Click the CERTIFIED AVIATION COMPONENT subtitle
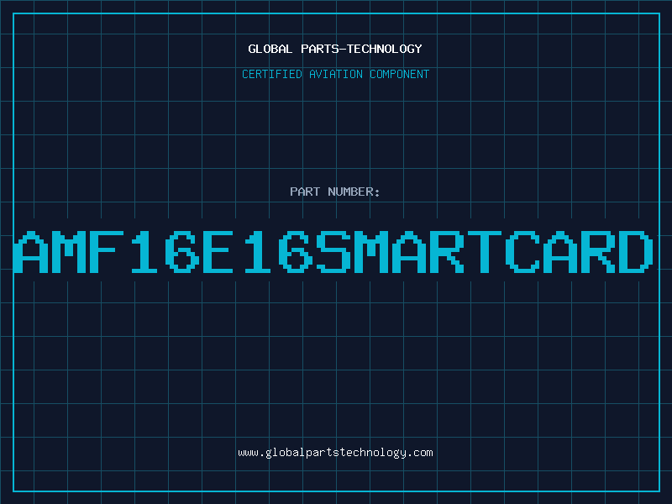Image resolution: width=672 pixels, height=504 pixels. tap(335, 74)
